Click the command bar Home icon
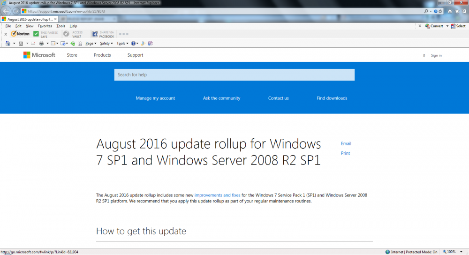469x255 pixels. pos(8,43)
